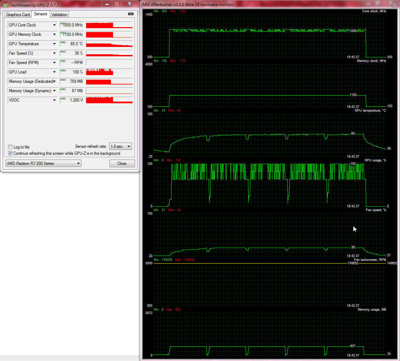This screenshot has height=361, width=400.
Task: Open the AMD Radeon R7 200 Series selector
Action: (x=43, y=163)
